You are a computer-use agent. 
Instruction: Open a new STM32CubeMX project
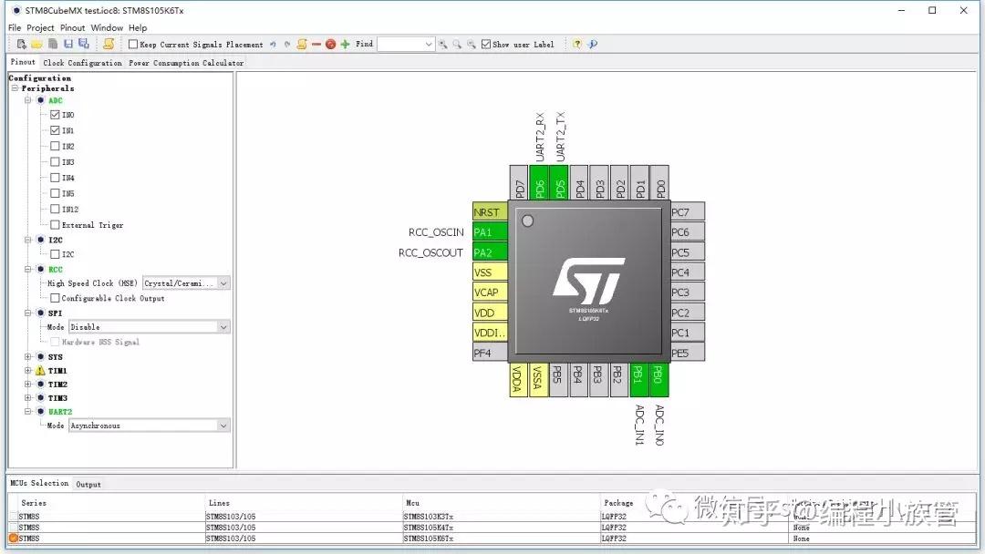pyautogui.click(x=20, y=44)
